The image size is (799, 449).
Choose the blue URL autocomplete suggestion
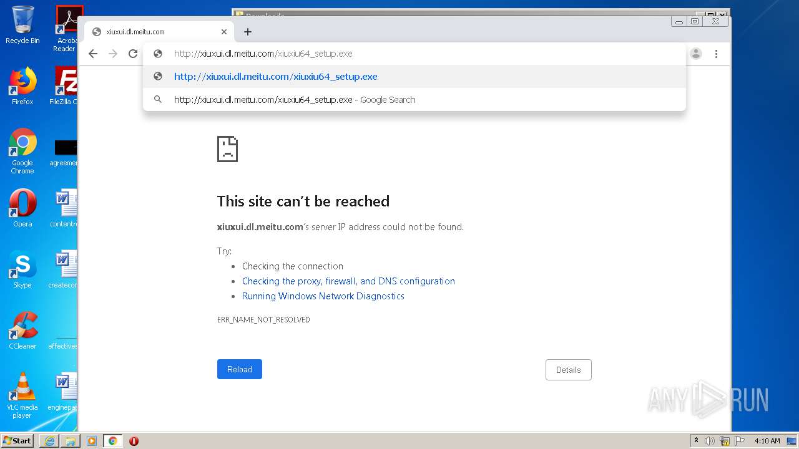click(414, 77)
